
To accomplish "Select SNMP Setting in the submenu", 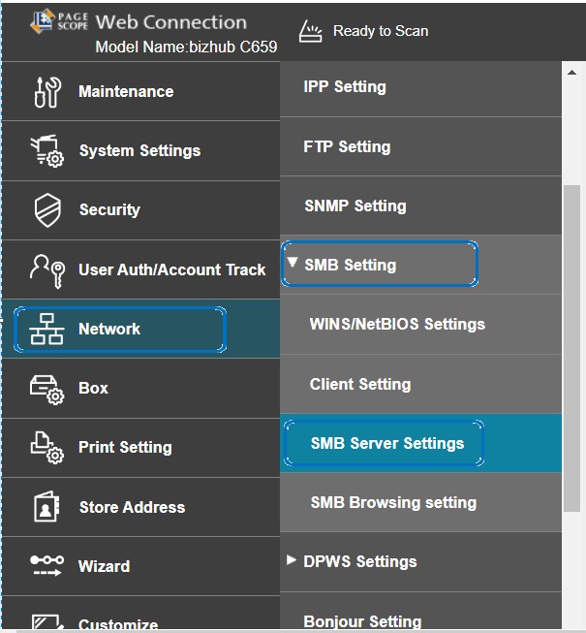I will (x=355, y=206).
